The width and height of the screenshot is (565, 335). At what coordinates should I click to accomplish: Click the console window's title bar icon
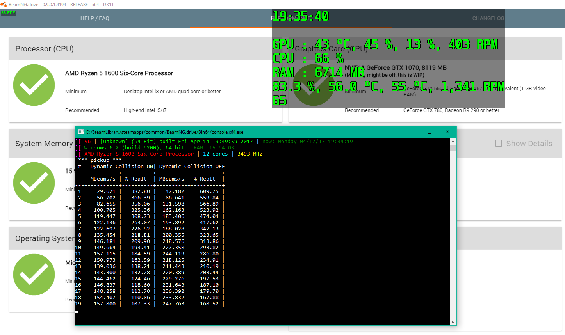81,132
